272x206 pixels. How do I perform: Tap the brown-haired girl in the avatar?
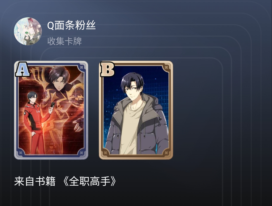click(35, 31)
